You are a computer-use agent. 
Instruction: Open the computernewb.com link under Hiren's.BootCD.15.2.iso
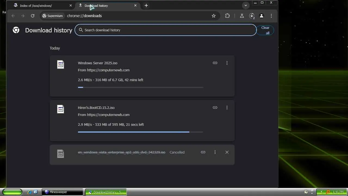point(108,115)
